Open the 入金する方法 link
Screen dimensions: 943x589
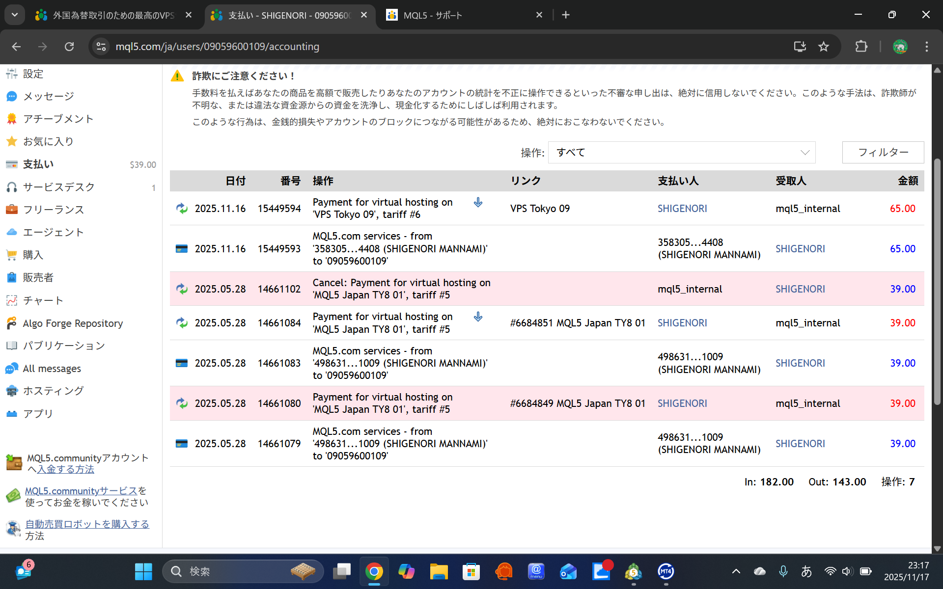tap(65, 469)
